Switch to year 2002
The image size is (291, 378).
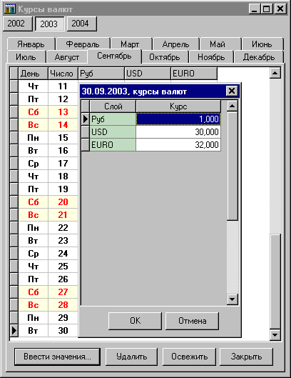pos(17,24)
